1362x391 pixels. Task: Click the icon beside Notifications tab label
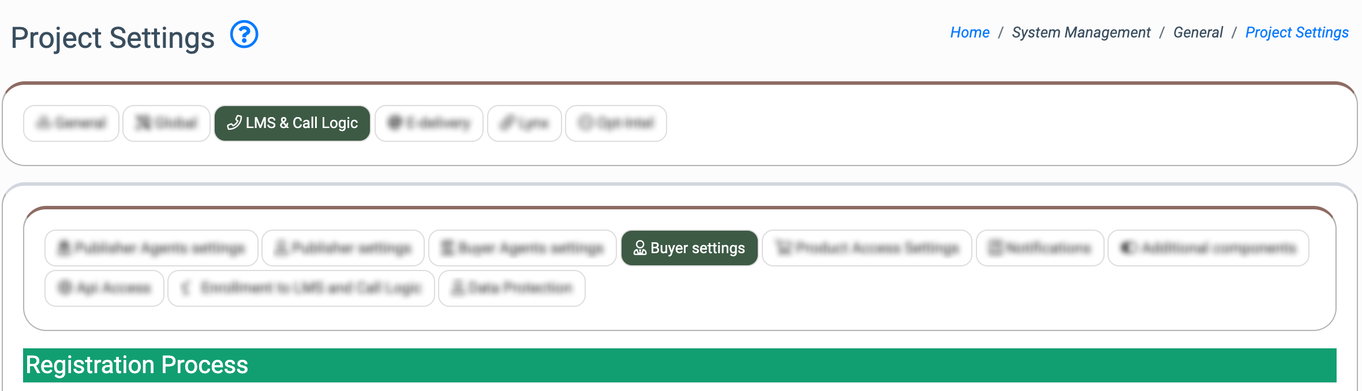pyautogui.click(x=996, y=248)
